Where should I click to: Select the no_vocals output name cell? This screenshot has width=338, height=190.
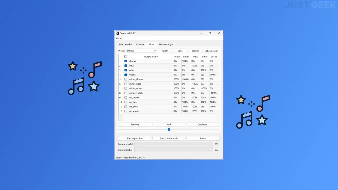pyautogui.click(x=151, y=111)
